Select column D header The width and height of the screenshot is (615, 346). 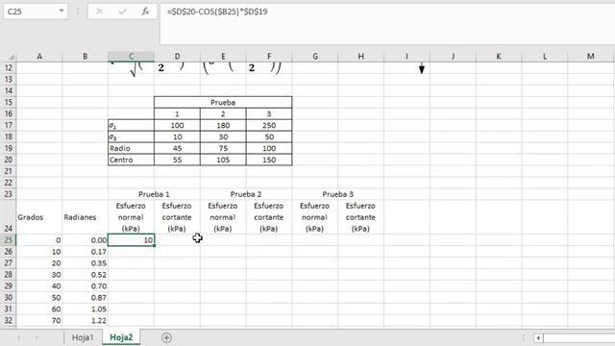click(x=177, y=57)
